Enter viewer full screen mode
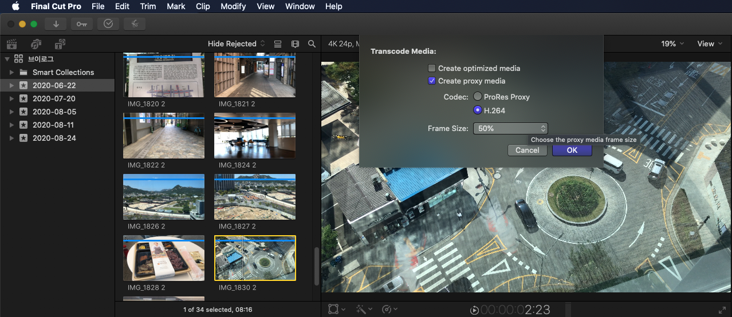732x317 pixels. pyautogui.click(x=722, y=310)
